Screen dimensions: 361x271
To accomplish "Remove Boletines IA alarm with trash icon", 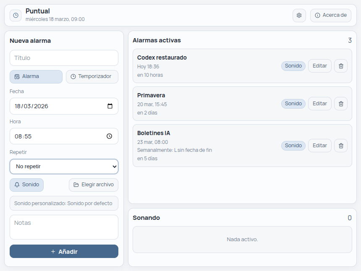I will pos(340,146).
